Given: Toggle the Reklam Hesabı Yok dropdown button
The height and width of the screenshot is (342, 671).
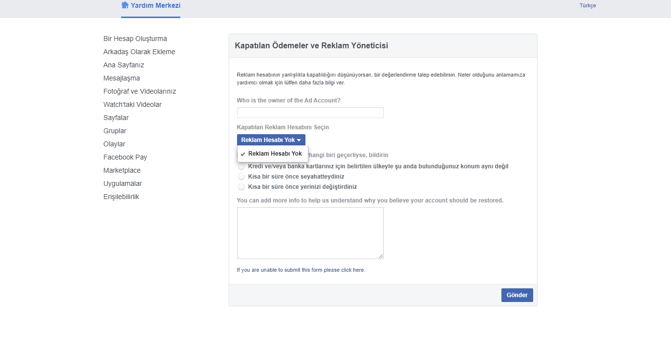Looking at the screenshot, I should (271, 140).
